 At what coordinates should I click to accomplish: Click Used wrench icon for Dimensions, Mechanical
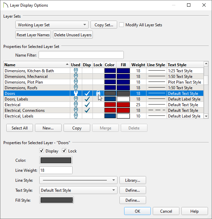(x=76, y=77)
